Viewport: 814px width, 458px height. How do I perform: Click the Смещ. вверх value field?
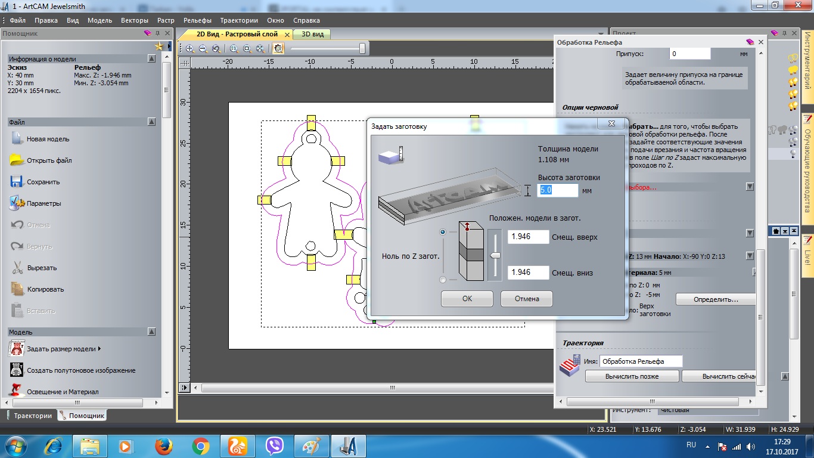[x=529, y=237]
